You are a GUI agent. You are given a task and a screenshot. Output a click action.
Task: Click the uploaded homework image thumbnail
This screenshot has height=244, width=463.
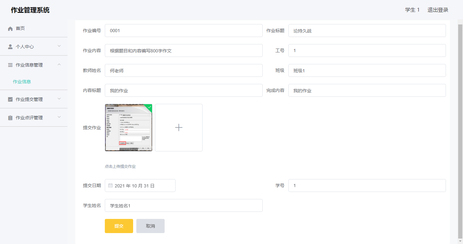point(129,128)
